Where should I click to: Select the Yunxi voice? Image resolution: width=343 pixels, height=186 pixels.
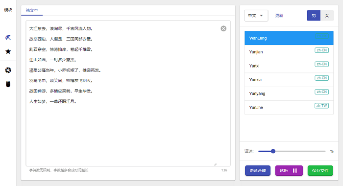[289, 66]
